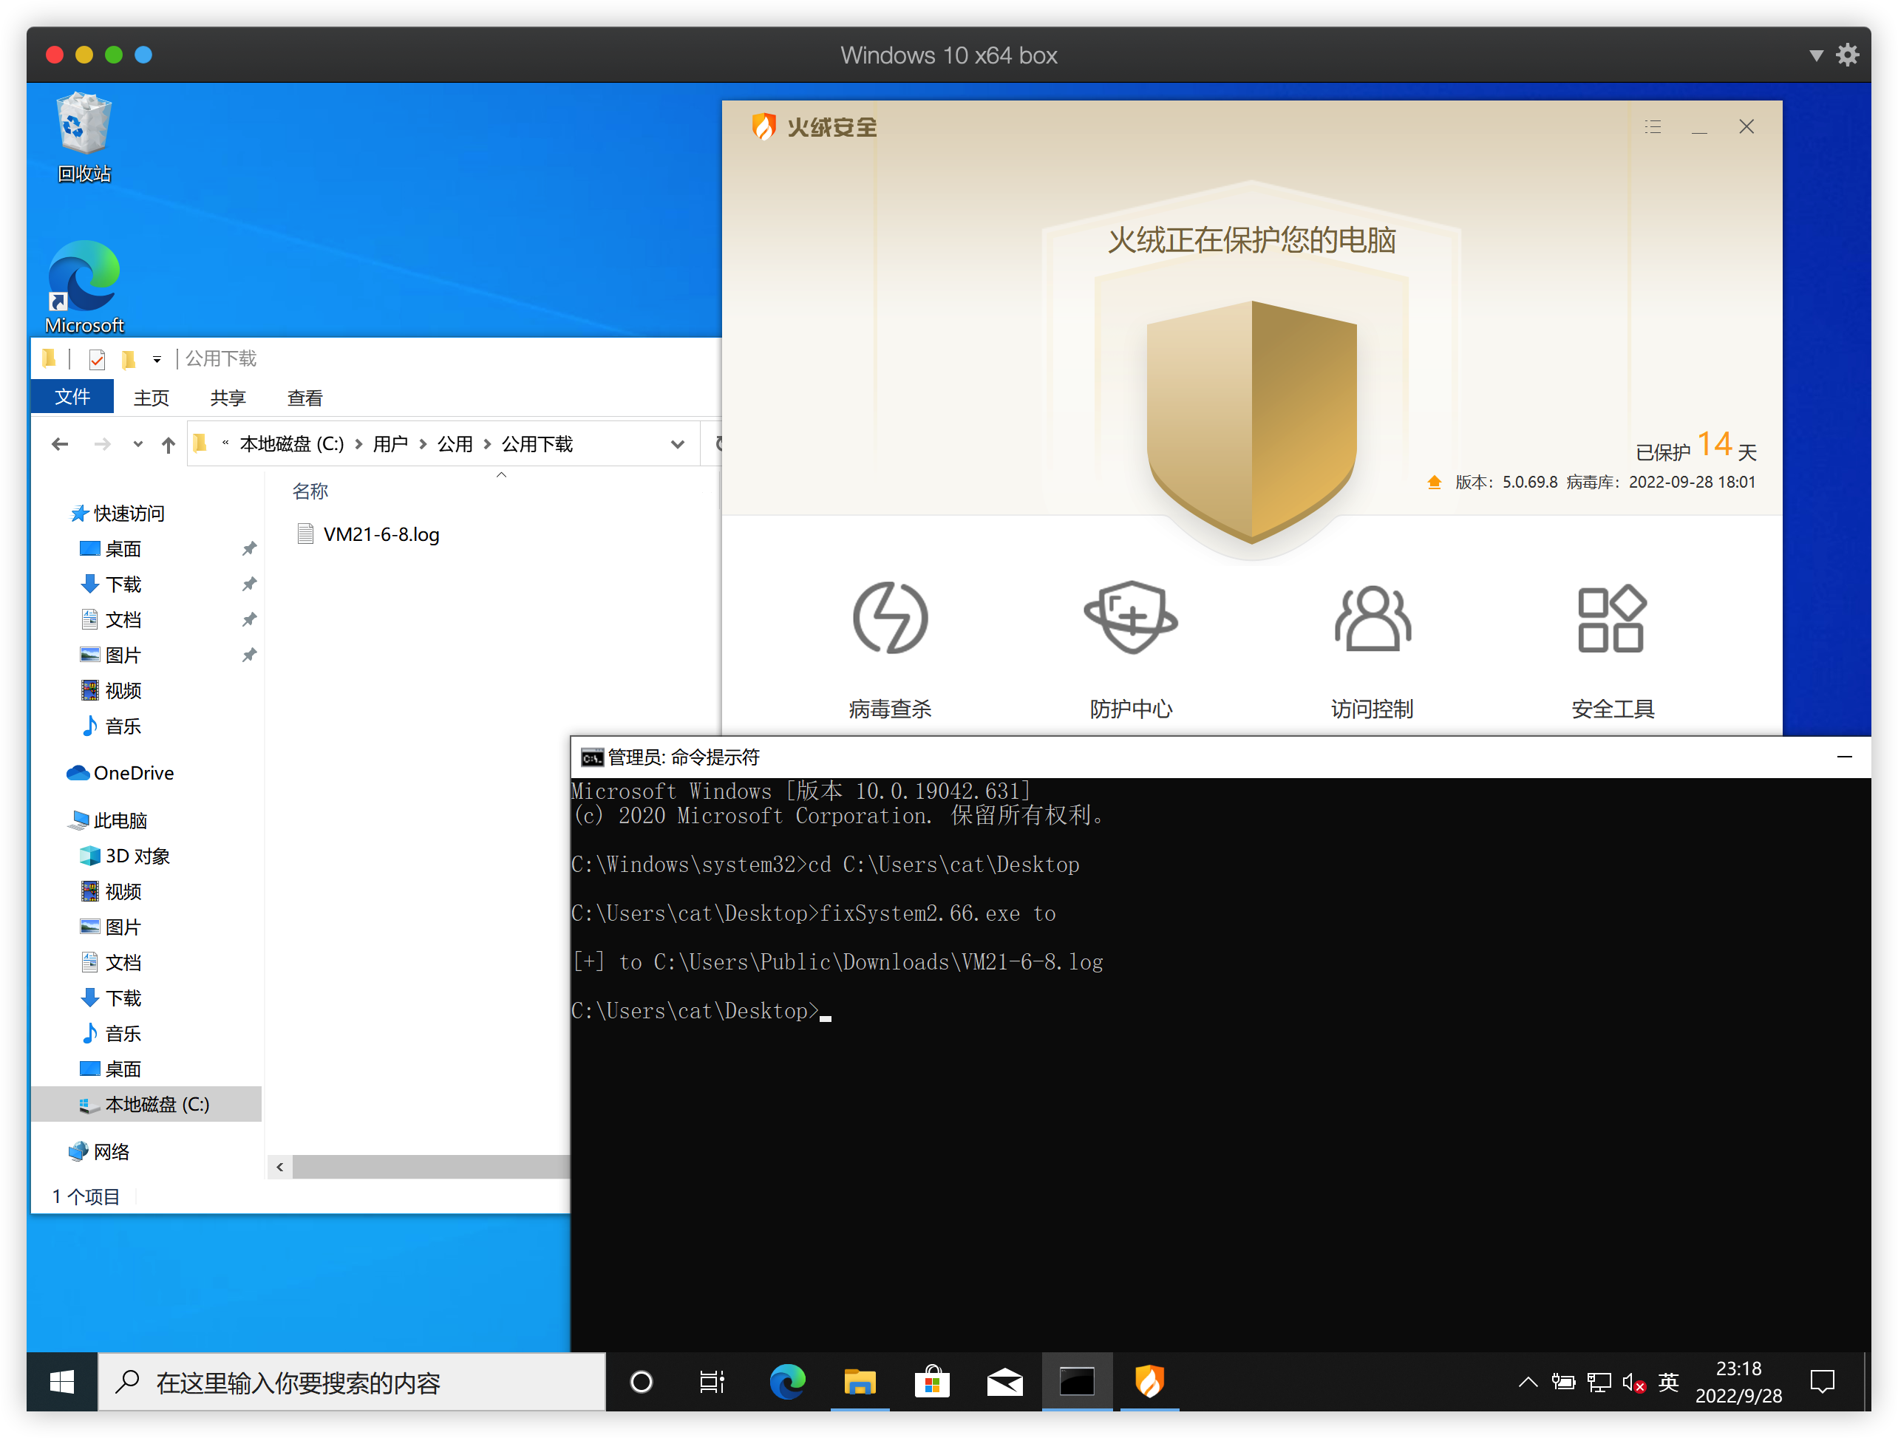1898x1438 pixels.
Task: Open Task View on the taskbar
Action: [x=711, y=1383]
